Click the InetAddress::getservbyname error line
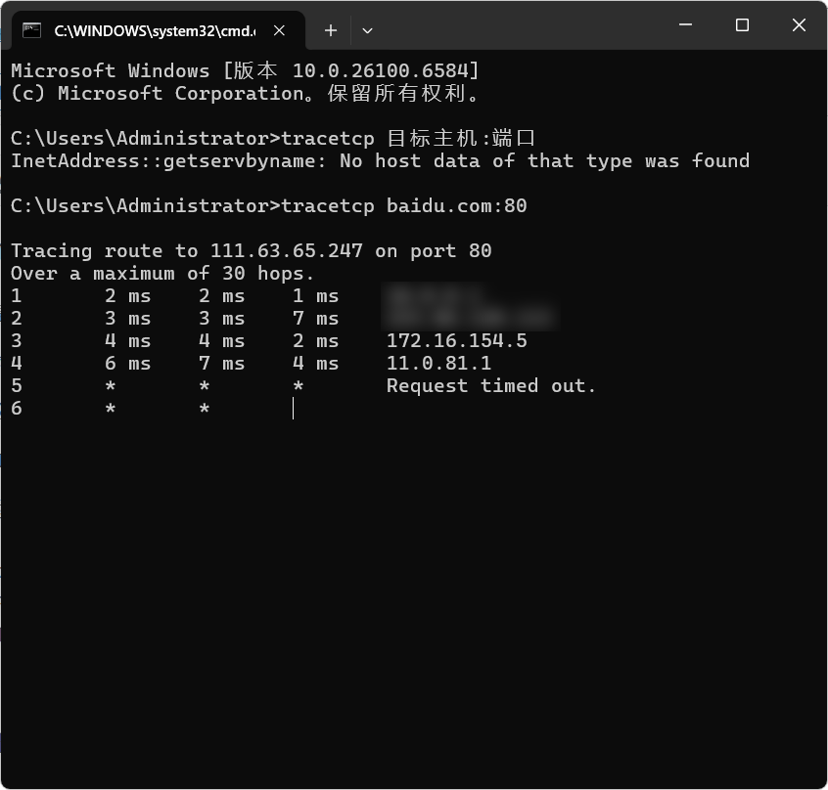Image resolution: width=828 pixels, height=790 pixels. click(380, 160)
